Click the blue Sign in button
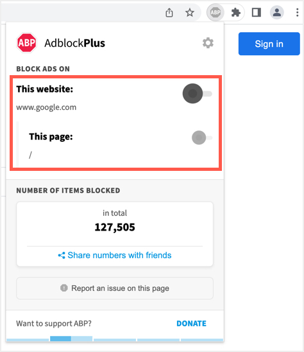Viewport: 304px width, 352px height. pyautogui.click(x=269, y=44)
